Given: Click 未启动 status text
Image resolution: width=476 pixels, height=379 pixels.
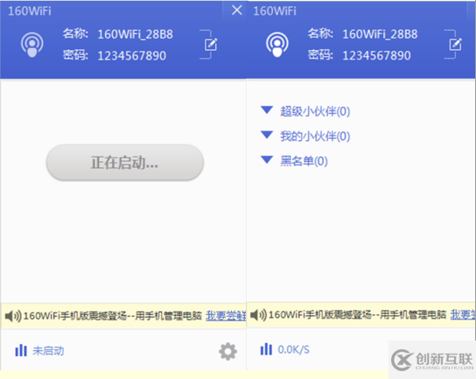Looking at the screenshot, I should 48,351.
